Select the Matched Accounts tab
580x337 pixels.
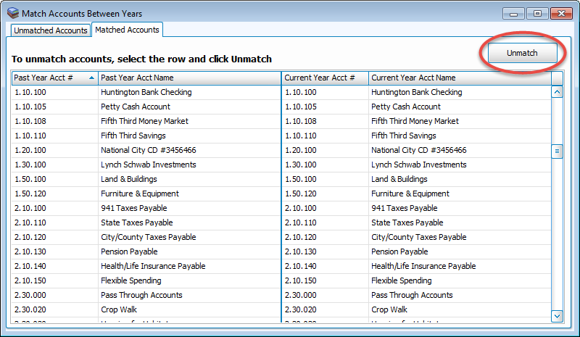point(127,30)
